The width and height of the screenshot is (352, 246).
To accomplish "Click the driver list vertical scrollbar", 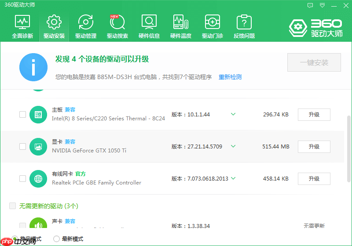I will 348,149.
